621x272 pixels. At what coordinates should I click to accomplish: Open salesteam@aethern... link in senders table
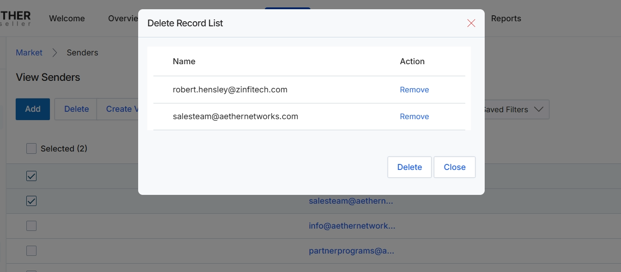(x=351, y=201)
